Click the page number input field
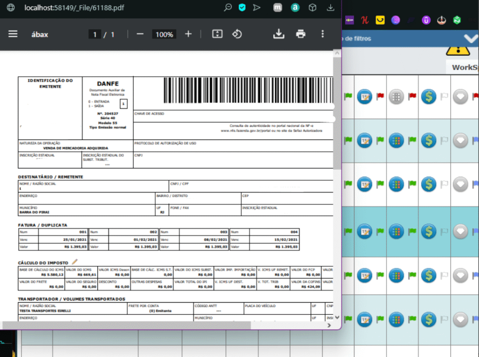The height and width of the screenshot is (357, 479). coord(95,34)
